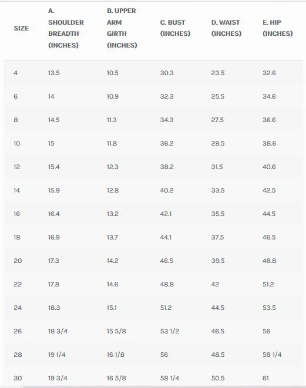Viewport: 306px width, 388px height.
Task: Select waist value 23.5 for size 4
Action: pyautogui.click(x=218, y=73)
